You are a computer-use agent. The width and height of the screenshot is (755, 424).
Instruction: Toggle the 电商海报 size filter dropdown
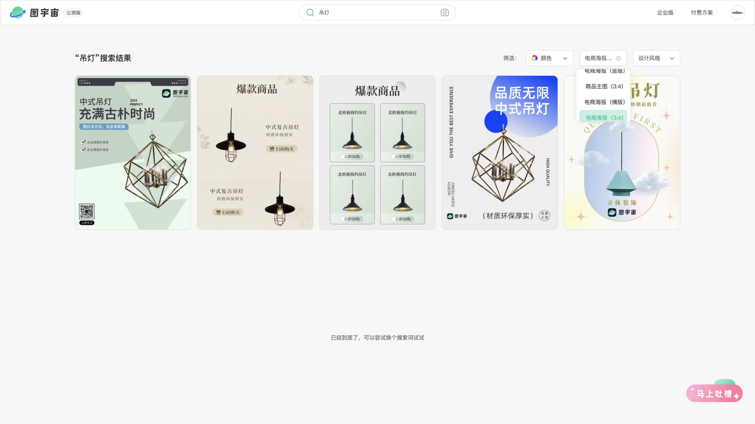click(x=603, y=58)
